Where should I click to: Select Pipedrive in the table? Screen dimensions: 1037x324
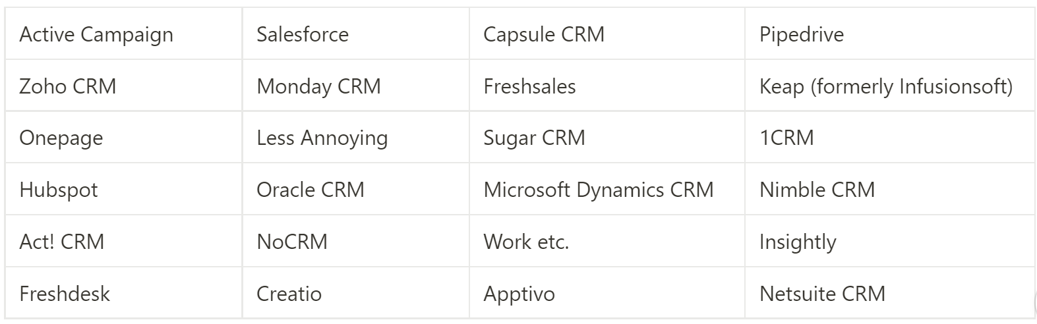[x=801, y=35]
